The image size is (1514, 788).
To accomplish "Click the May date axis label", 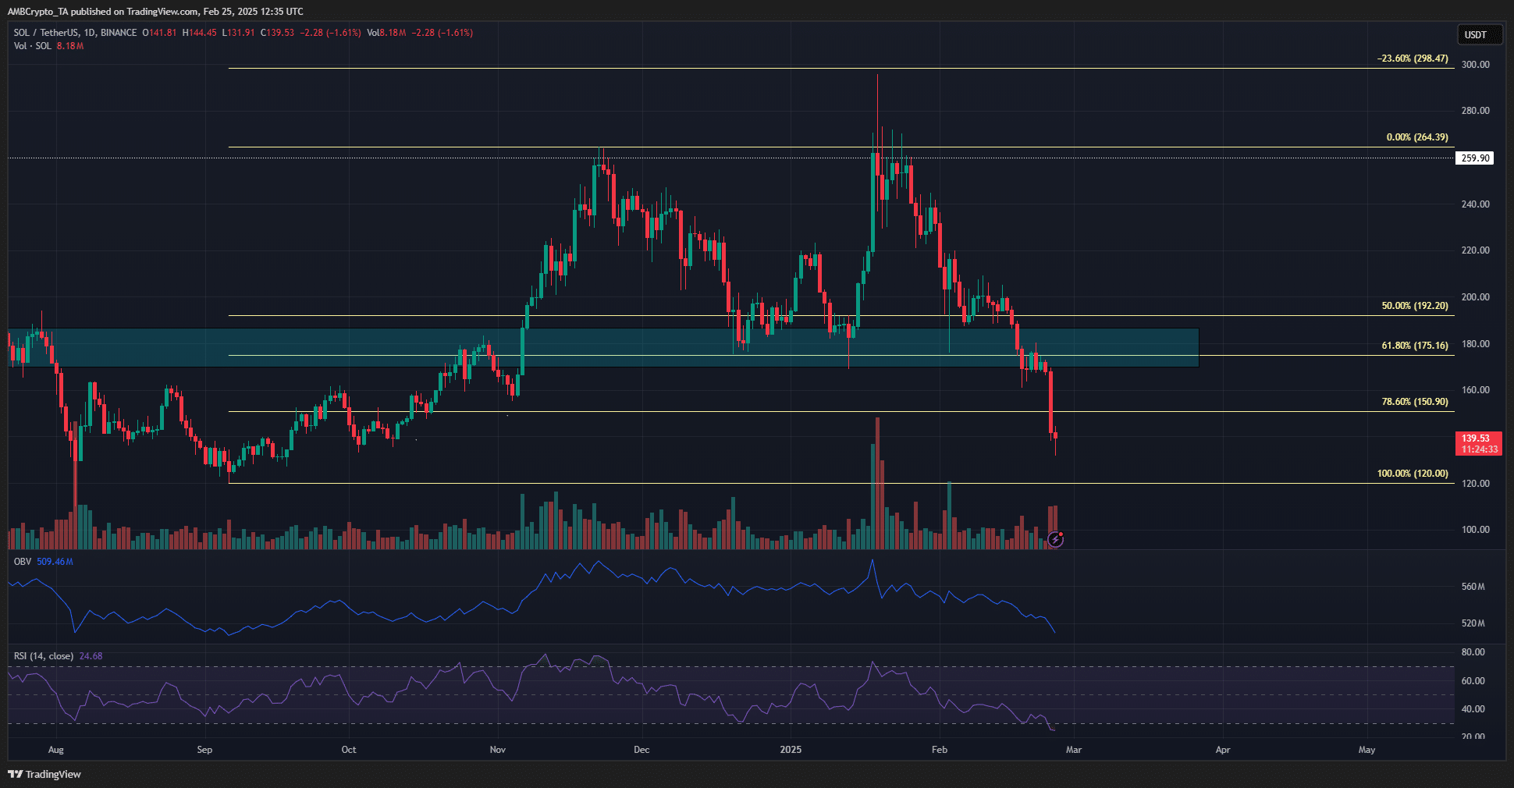I will click(x=1367, y=750).
